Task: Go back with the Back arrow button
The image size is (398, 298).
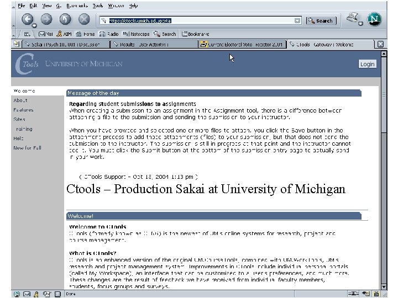Action: tap(27, 19)
